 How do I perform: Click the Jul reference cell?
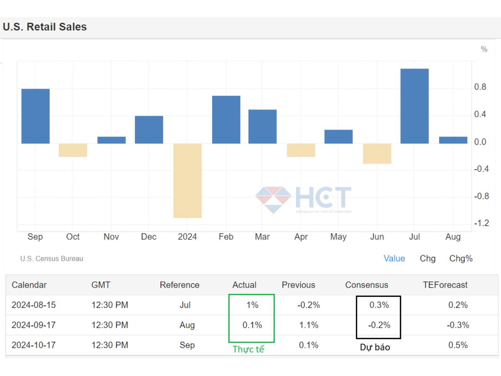185,305
